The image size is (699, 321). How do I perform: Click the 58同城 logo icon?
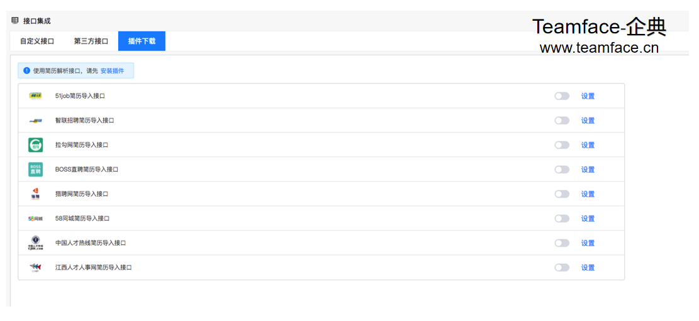click(35, 219)
